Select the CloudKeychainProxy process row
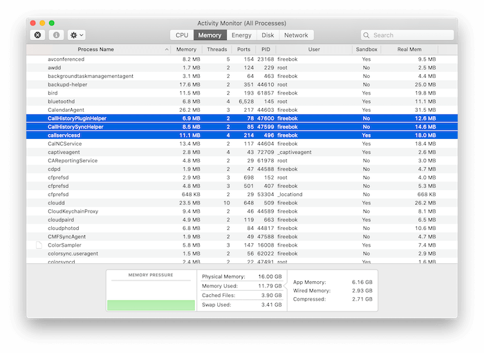The width and height of the screenshot is (484, 353). pos(242,211)
